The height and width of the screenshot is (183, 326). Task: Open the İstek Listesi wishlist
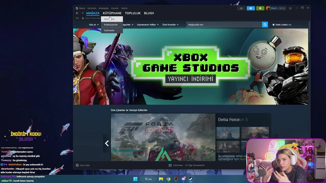(282, 25)
